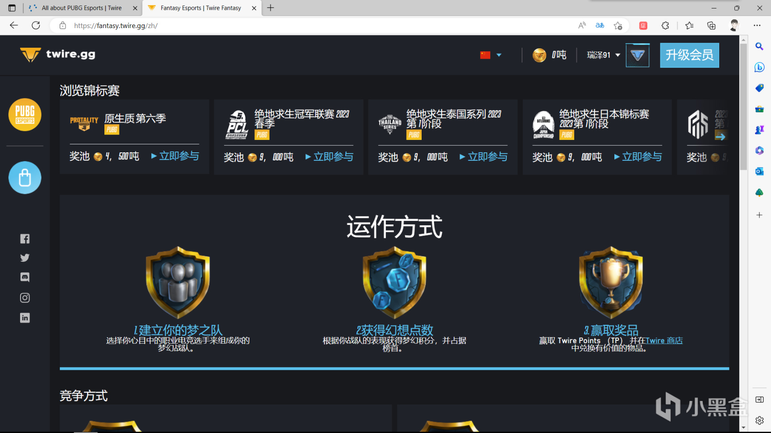771x433 pixels.
Task: Open the PUBG Esports sidebar icon
Action: pos(25,114)
